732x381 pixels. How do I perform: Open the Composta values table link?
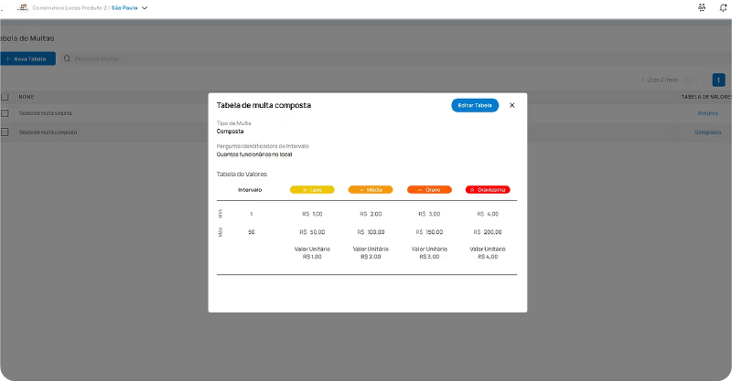(707, 132)
